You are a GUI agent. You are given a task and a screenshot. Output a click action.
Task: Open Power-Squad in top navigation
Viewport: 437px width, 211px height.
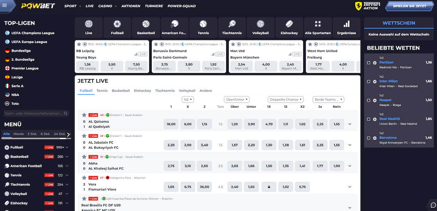[x=182, y=6]
